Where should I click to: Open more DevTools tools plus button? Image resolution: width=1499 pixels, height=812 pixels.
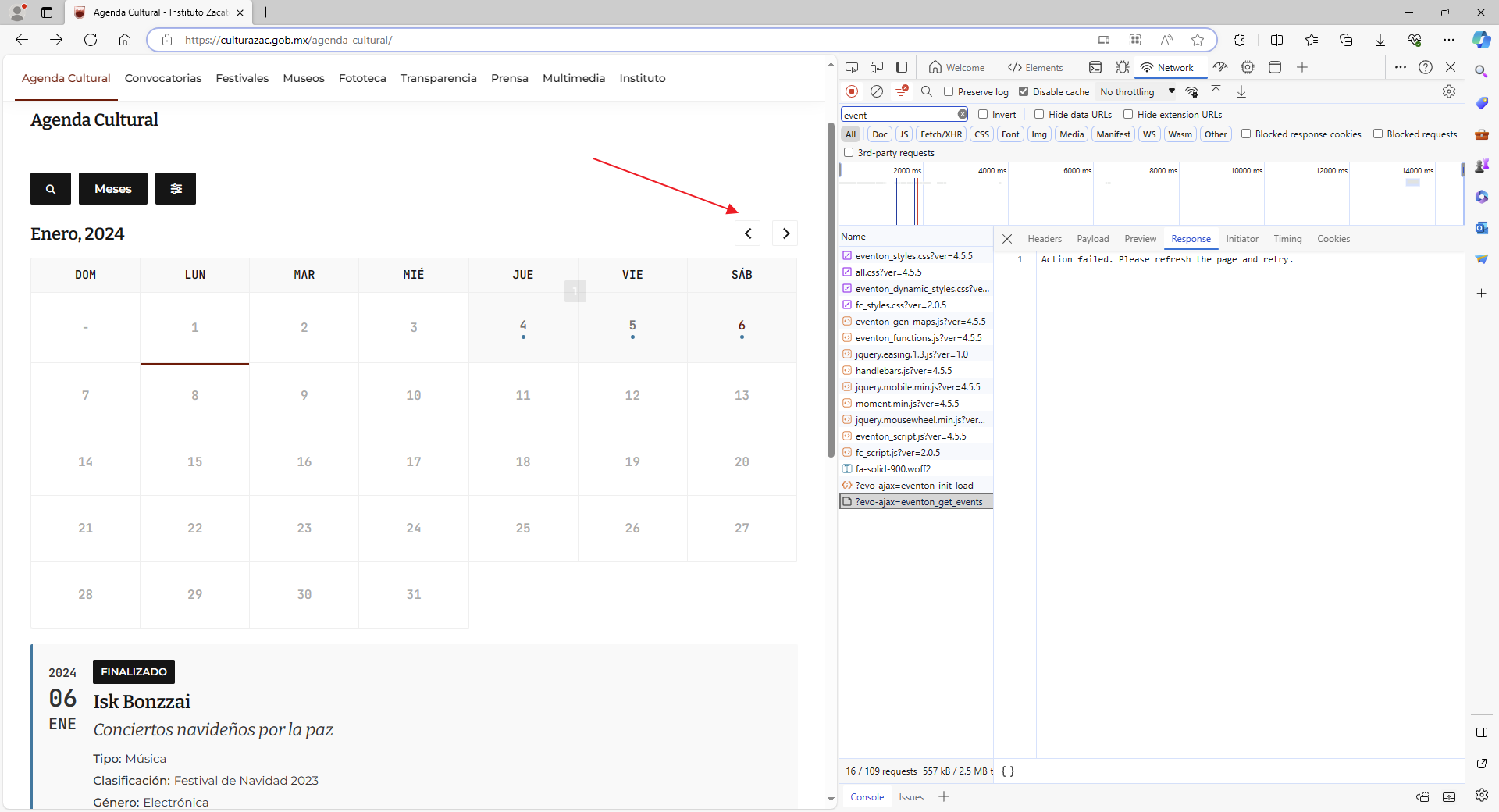coord(1302,67)
